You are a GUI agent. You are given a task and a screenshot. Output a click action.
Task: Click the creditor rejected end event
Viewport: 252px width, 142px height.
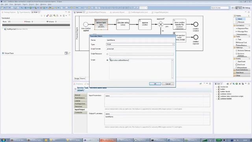[196, 37]
